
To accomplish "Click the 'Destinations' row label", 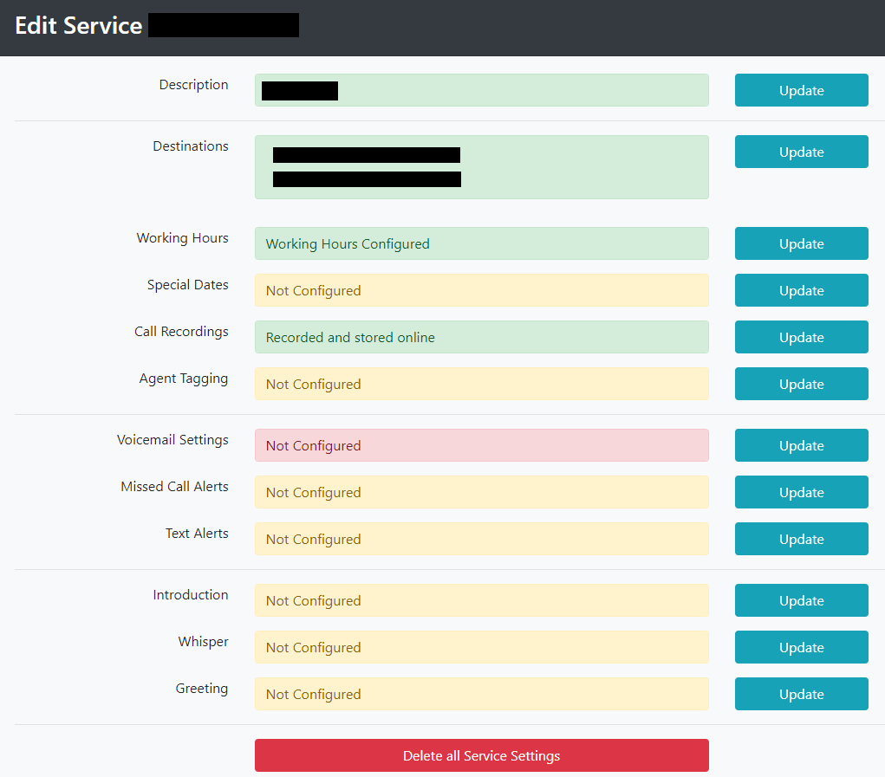I will pos(191,146).
